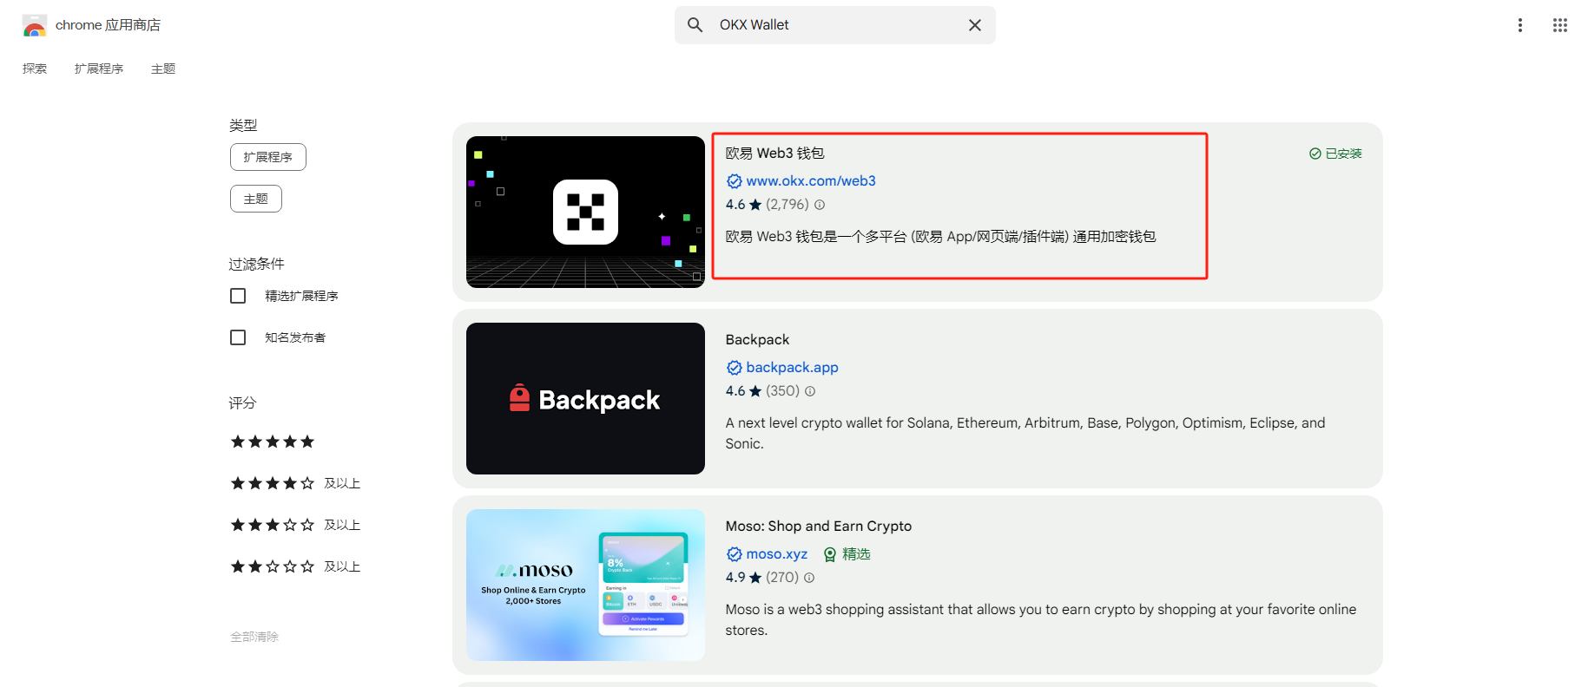Check the 精选扩展程序 checkbox

pyautogui.click(x=238, y=296)
